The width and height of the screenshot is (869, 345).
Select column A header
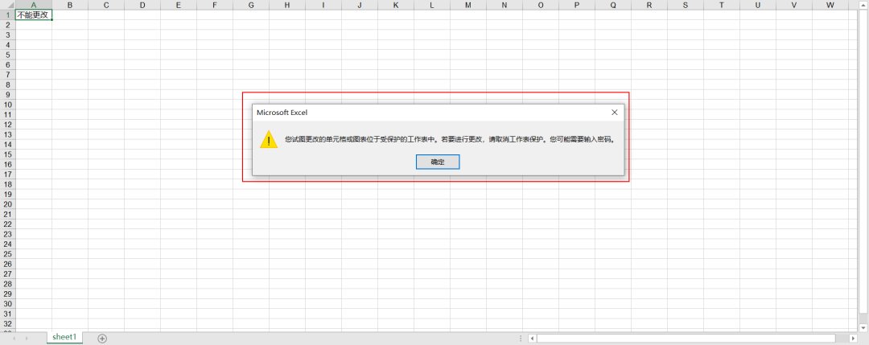tap(34, 5)
